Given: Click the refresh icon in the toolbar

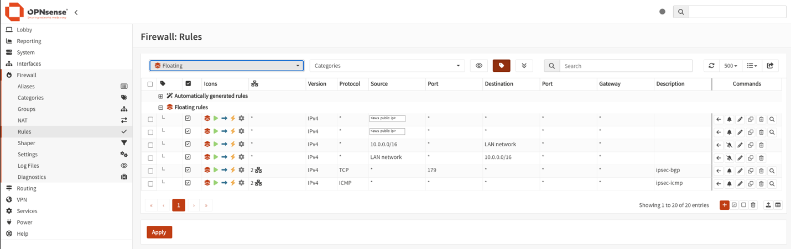Looking at the screenshot, I should pos(711,66).
